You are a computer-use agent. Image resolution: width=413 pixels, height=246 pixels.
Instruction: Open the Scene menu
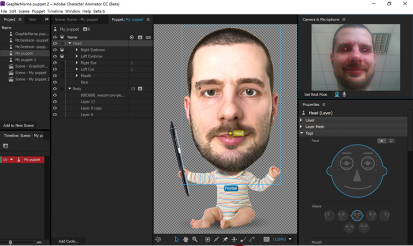click(x=24, y=11)
